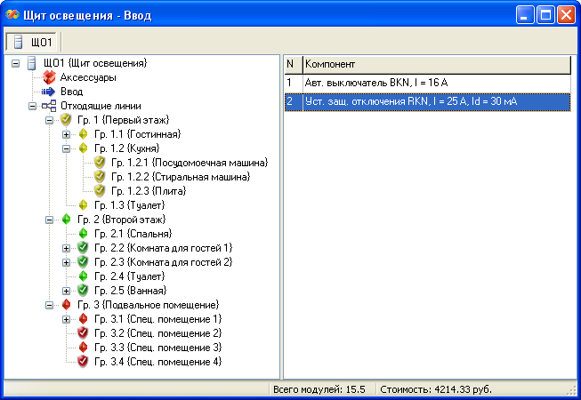The image size is (581, 400).
Task: Select row Уст. защ. отключения RKN
Action: pyautogui.click(x=428, y=101)
